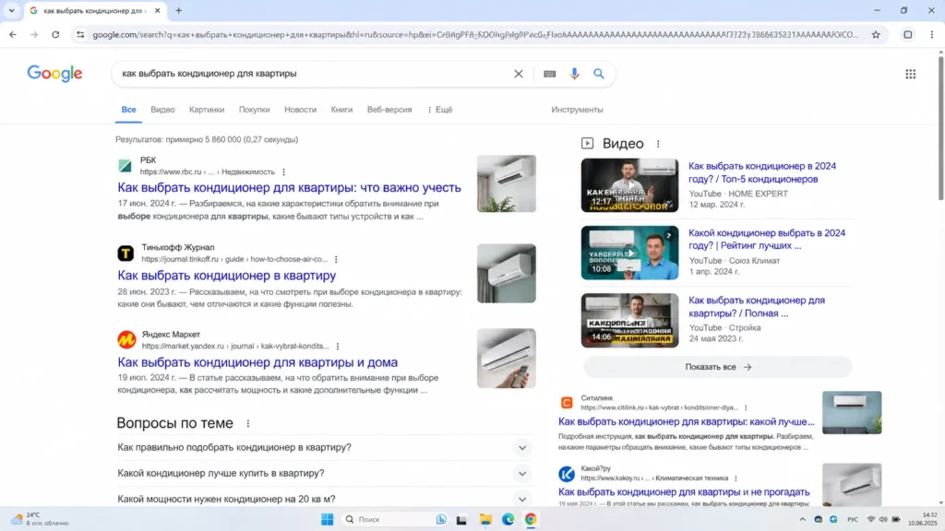Switch to the Все tab
945x531 pixels.
(x=128, y=110)
